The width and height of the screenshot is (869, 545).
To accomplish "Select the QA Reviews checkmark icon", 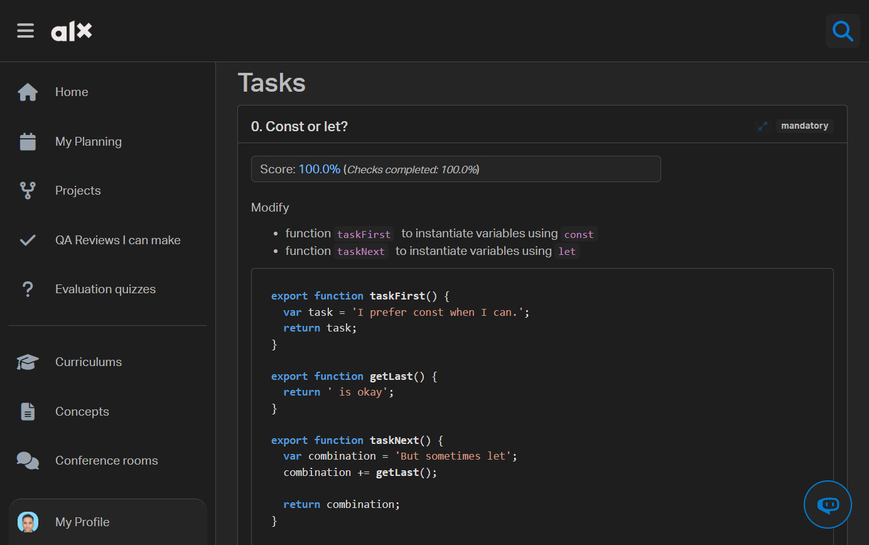I will [x=28, y=239].
